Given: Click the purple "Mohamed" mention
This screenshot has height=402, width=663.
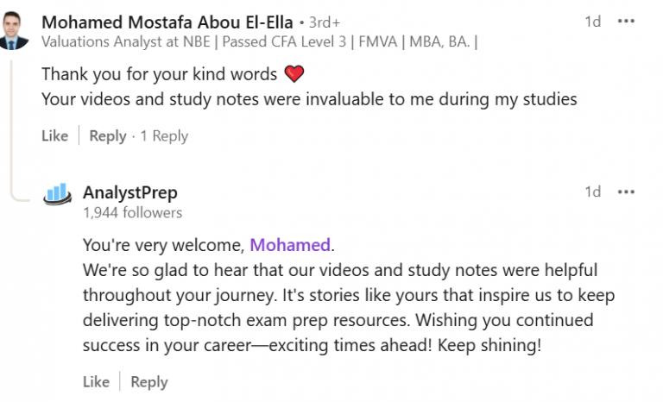Looking at the screenshot, I should pyautogui.click(x=290, y=245).
